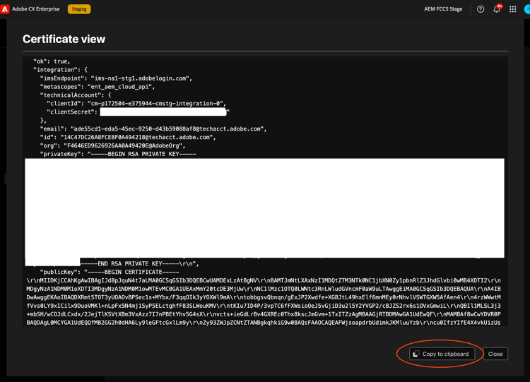
Task: Click the imsEndpoint ims-na1-stg1.adobelogin.com line
Action: coord(116,78)
